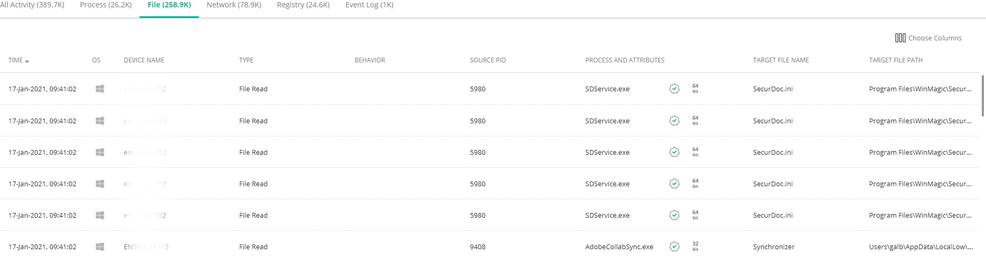
Task: Open the Registry tab
Action: [303, 5]
